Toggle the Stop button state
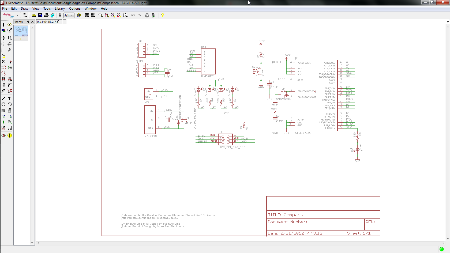This screenshot has width=450, height=253. click(x=147, y=15)
